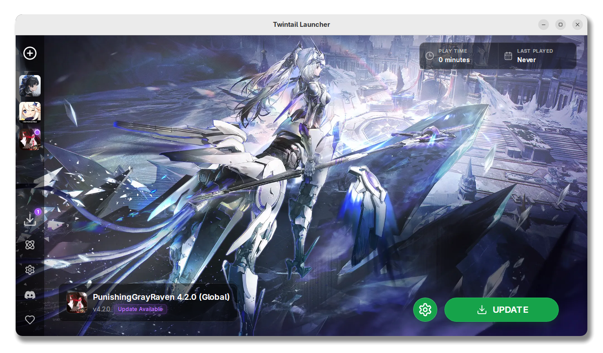Select the dark-haired character game in sidebar
The image size is (603, 353).
click(x=30, y=86)
